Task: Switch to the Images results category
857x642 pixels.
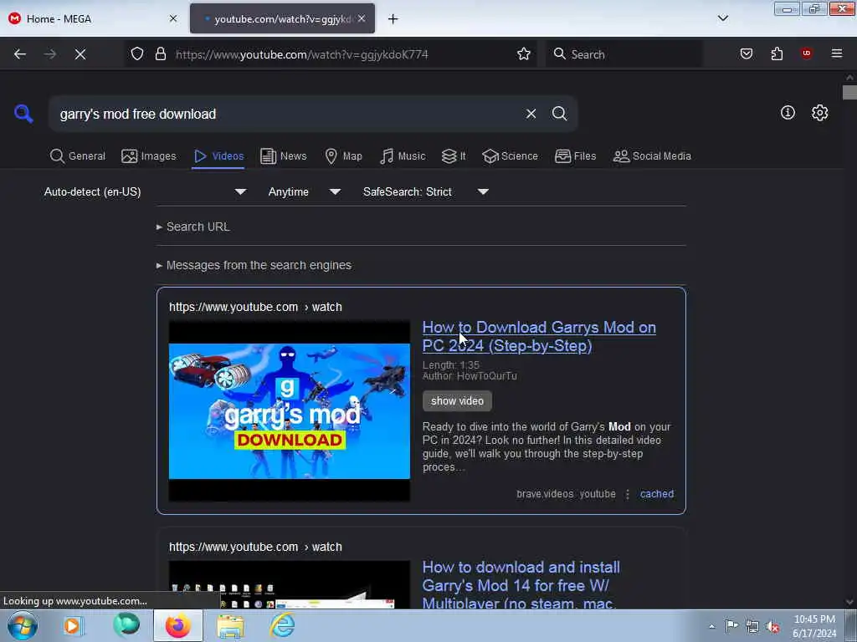Action: pos(149,156)
